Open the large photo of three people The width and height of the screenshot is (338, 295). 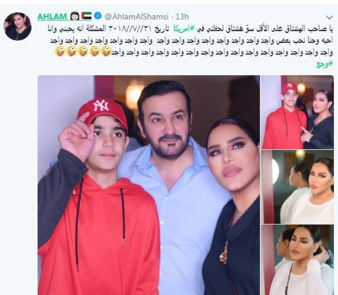(148, 185)
